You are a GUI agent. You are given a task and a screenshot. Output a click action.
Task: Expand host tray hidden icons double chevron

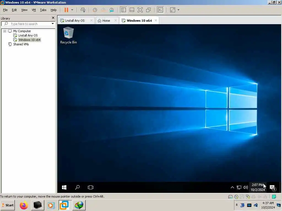point(237,205)
